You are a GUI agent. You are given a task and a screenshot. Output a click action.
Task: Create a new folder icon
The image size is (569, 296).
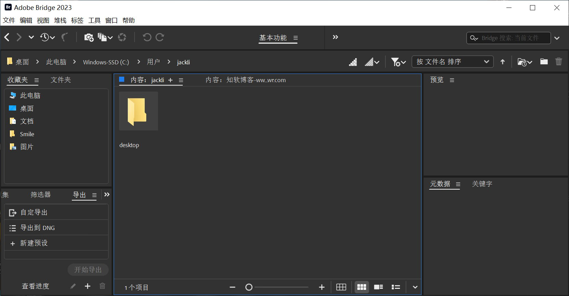pyautogui.click(x=544, y=62)
